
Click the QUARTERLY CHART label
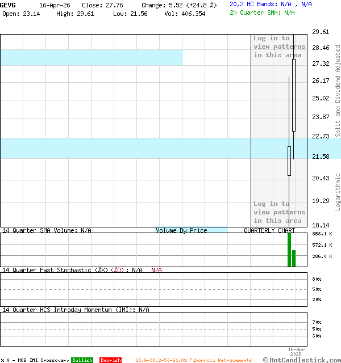(x=269, y=230)
